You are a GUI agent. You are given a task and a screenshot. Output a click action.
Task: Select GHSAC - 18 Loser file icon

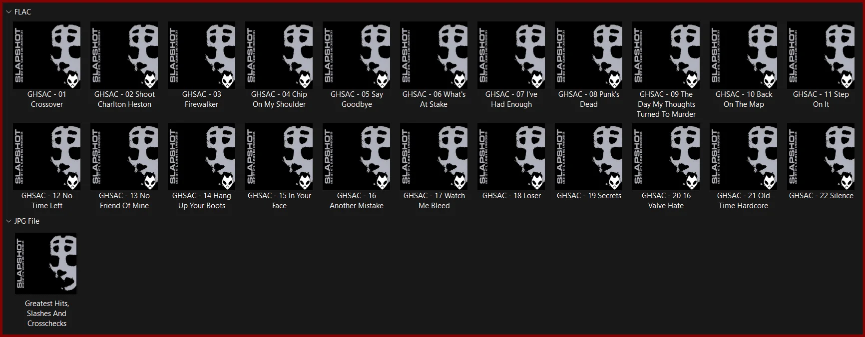511,156
